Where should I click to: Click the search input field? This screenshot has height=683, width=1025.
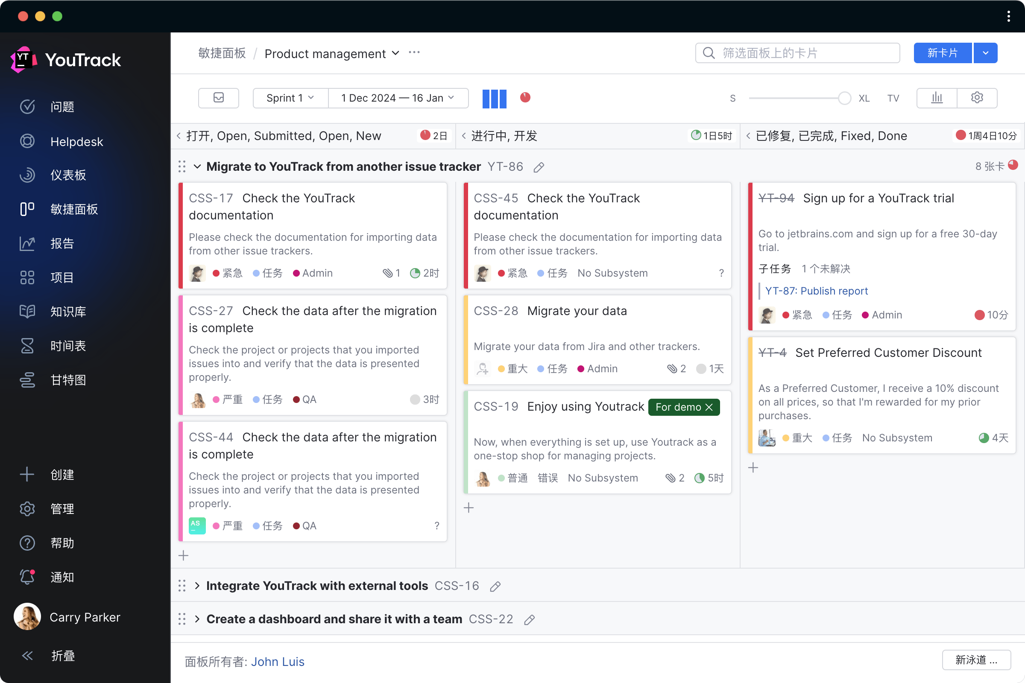coord(798,53)
